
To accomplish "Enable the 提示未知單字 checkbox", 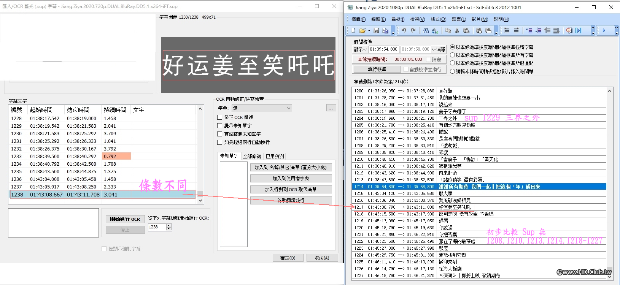I will pyautogui.click(x=219, y=126).
